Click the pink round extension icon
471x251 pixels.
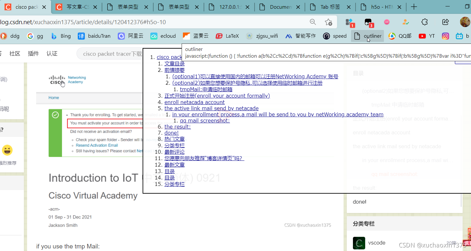tap(387, 22)
